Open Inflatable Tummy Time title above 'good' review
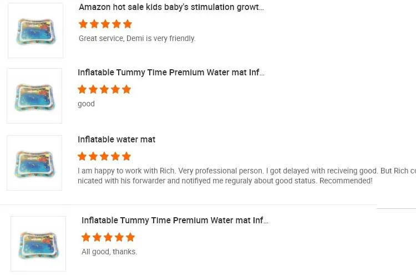Screen dimensions: 416x277 click(171, 73)
